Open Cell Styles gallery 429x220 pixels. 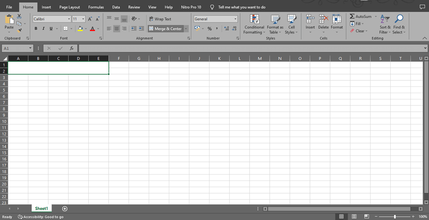[291, 24]
